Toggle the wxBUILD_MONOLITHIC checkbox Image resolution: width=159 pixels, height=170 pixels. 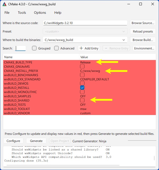[x=82, y=92]
